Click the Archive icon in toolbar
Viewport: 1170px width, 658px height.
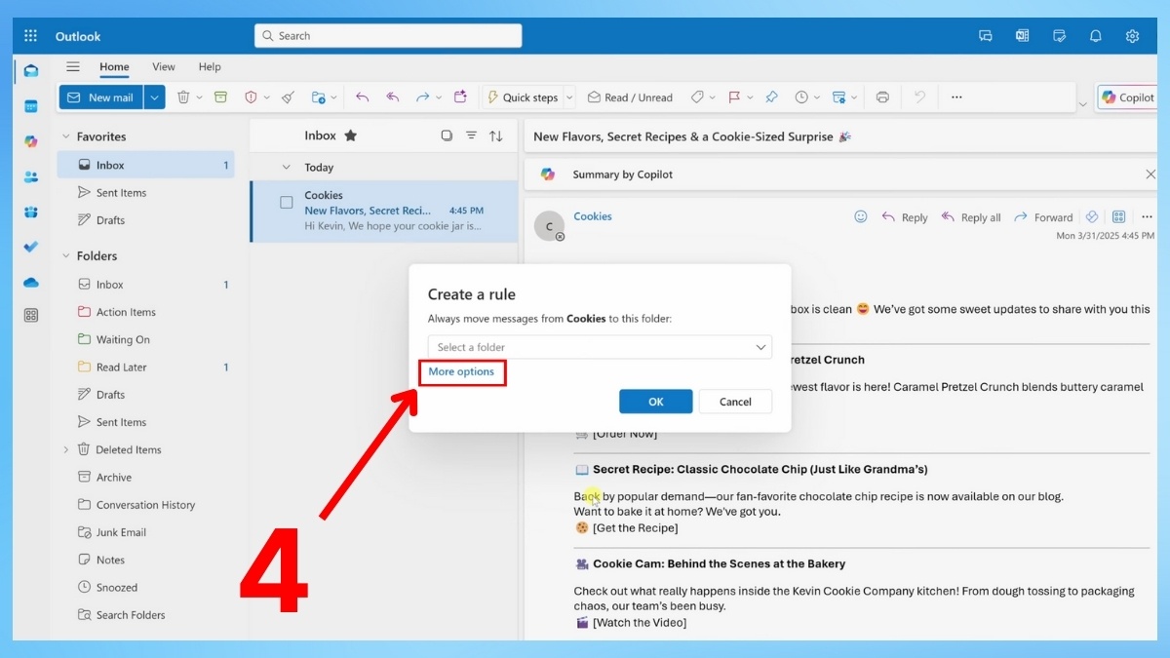tap(220, 97)
